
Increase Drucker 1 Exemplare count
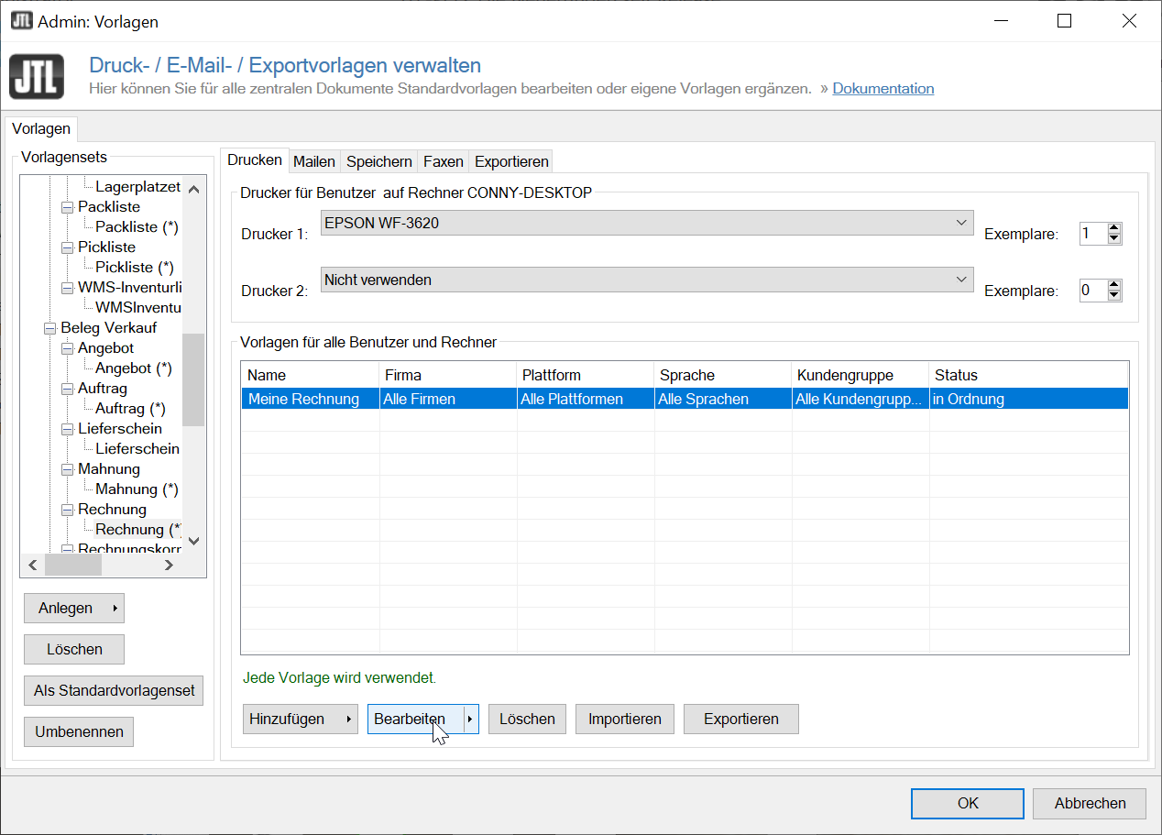tap(1114, 228)
